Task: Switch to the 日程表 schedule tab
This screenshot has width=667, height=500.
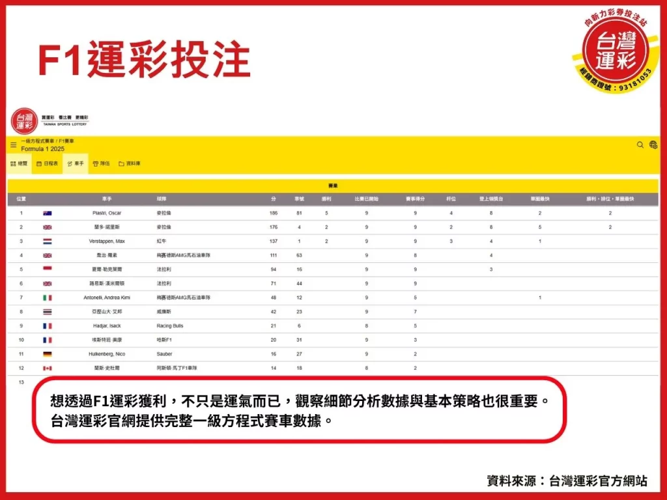Action: pyautogui.click(x=47, y=163)
